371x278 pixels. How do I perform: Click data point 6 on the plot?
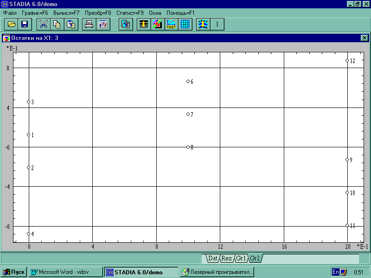coord(188,82)
